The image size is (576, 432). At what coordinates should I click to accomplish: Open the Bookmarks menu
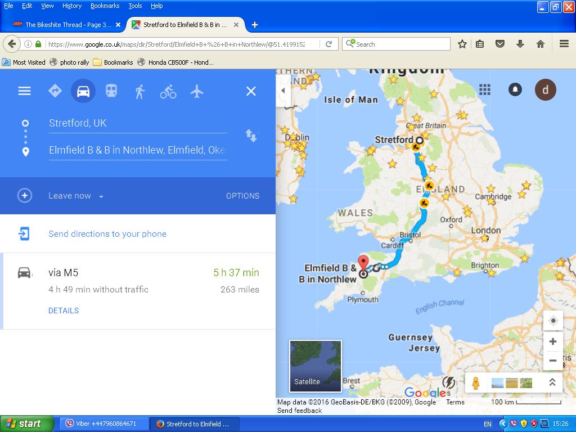click(105, 6)
